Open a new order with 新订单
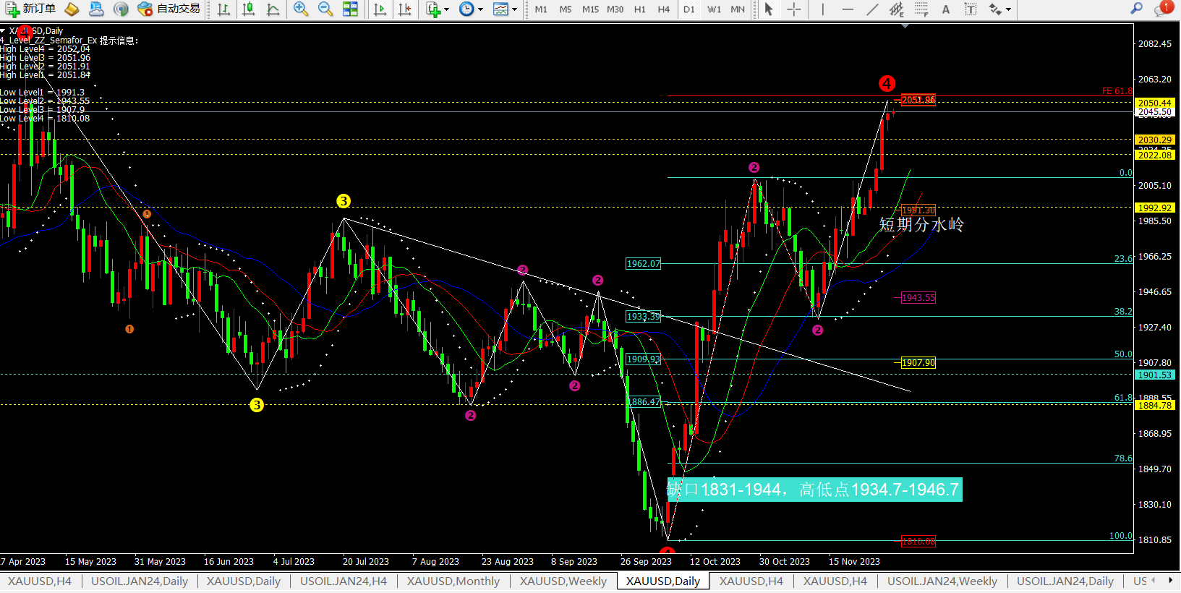The width and height of the screenshot is (1181, 593). point(30,9)
